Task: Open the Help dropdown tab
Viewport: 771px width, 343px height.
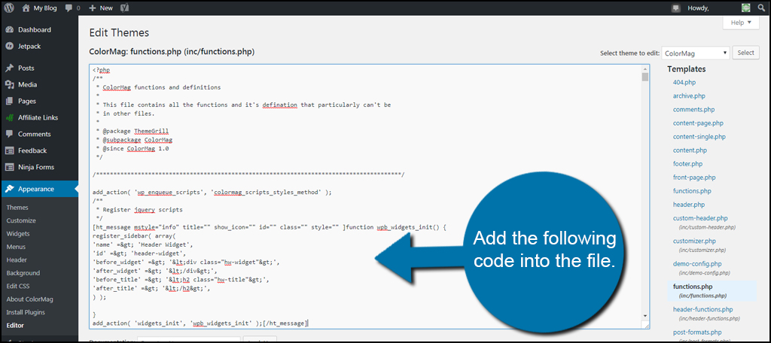Action: (742, 23)
